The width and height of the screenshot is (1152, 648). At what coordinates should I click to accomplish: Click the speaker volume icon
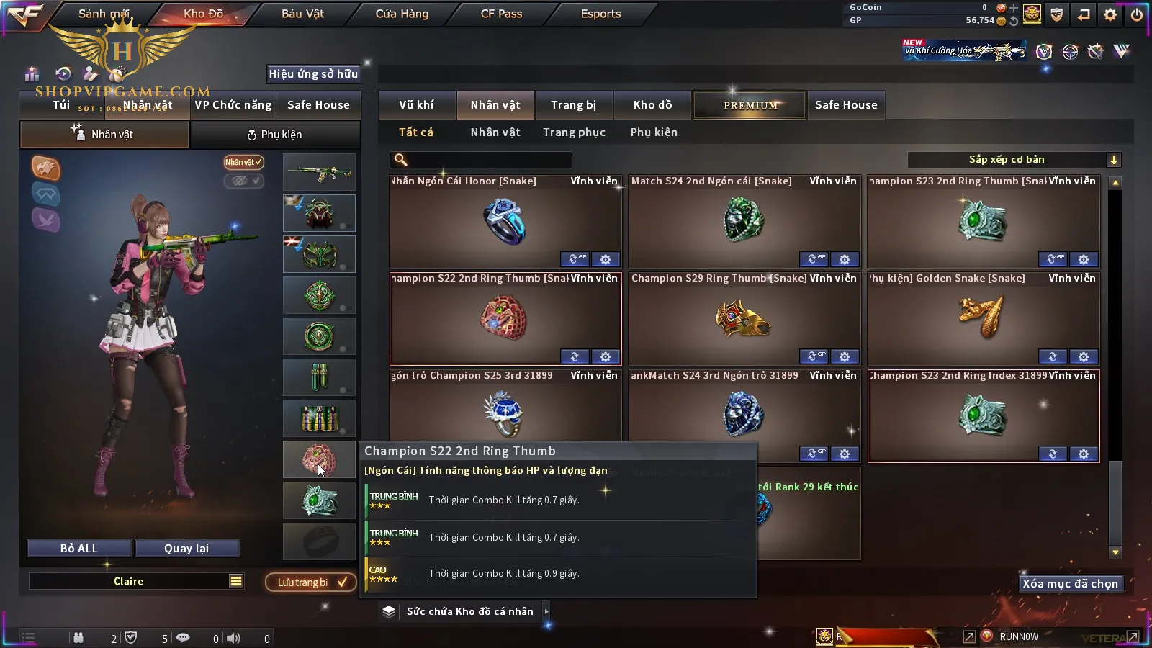click(x=233, y=638)
